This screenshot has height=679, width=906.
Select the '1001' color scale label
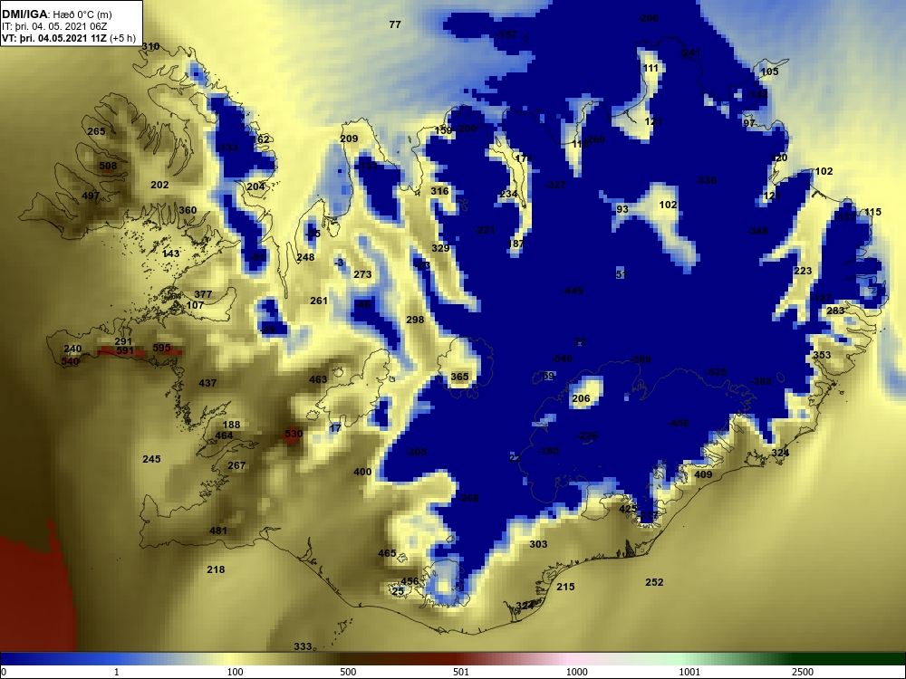pyautogui.click(x=689, y=672)
